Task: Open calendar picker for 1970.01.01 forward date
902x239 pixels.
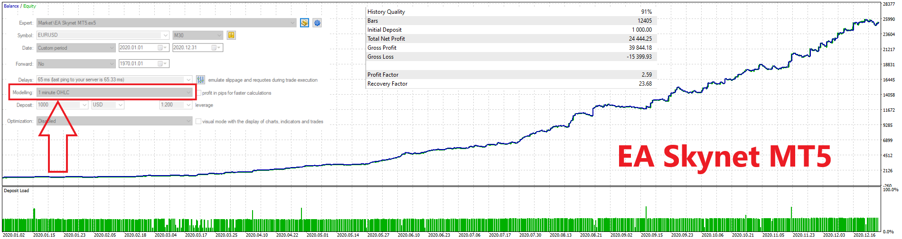Action: (x=162, y=64)
